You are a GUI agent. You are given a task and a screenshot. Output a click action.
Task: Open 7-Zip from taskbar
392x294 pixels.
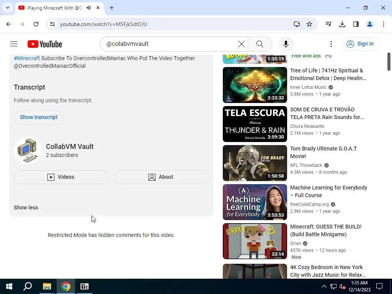coord(85,286)
